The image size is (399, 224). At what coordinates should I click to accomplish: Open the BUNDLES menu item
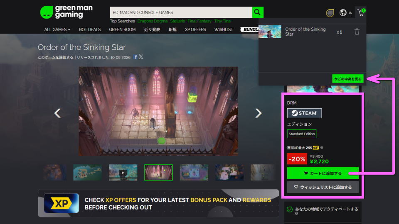250,29
